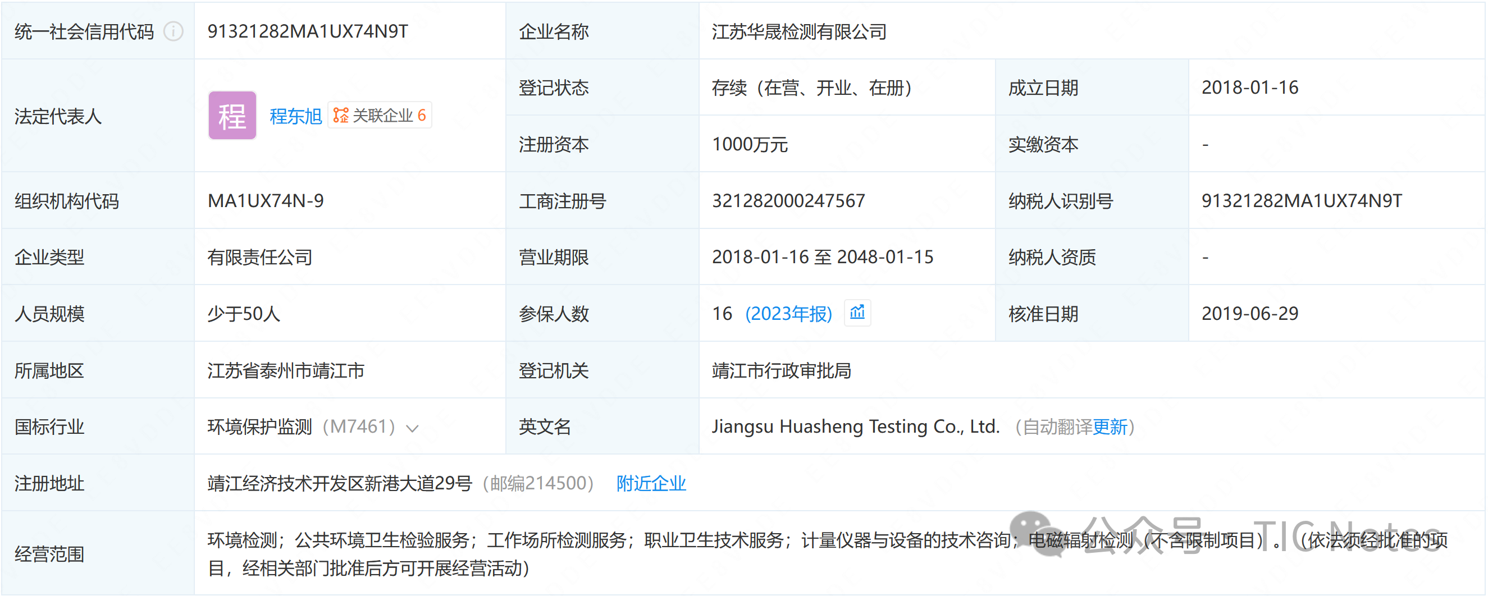This screenshot has width=1488, height=596.
Task: Click the info icon beside 统一社会信用代码
Action: (174, 31)
